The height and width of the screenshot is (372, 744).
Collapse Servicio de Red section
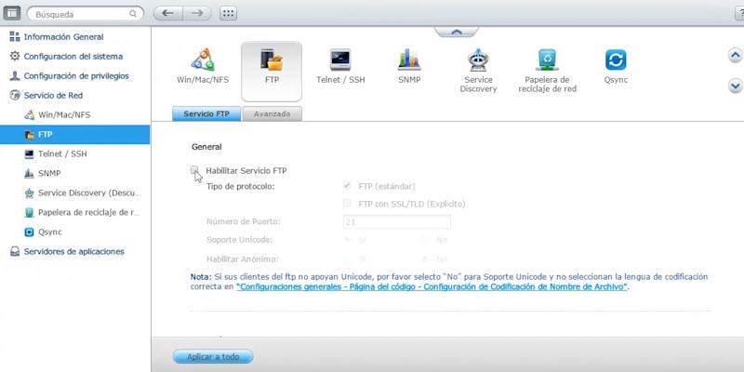coord(53,96)
